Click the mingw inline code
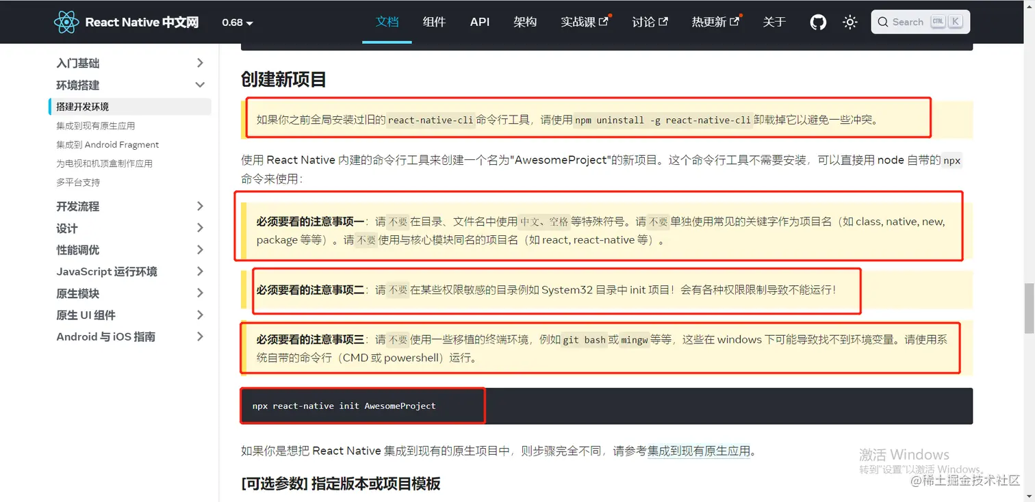The width and height of the screenshot is (1035, 502). [635, 339]
